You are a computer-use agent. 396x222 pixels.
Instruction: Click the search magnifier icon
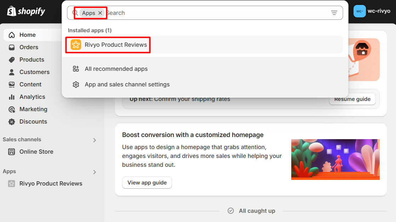tap(75, 13)
